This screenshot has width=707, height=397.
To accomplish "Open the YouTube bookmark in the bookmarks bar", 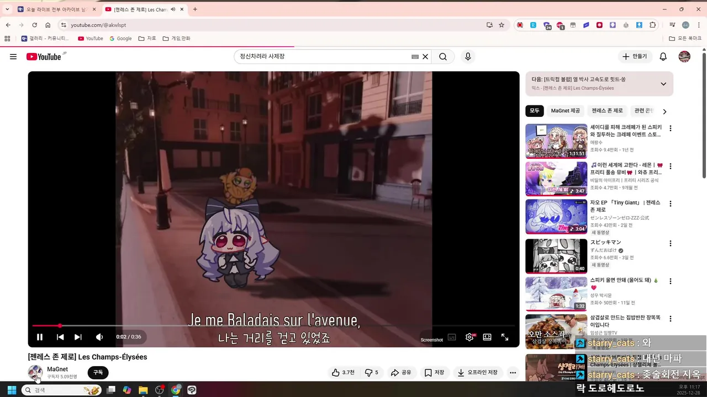I will pyautogui.click(x=91, y=39).
